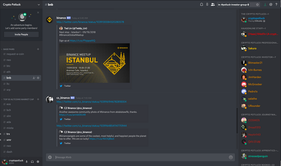Screen dimensions: 281x166
Task: Open user settings gear icon
Action: pyautogui.click(x=38, y=162)
